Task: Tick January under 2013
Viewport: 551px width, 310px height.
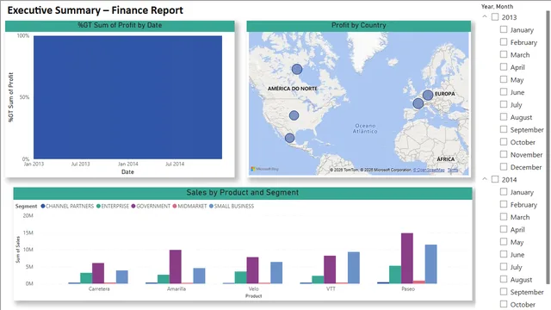Action: pyautogui.click(x=504, y=29)
